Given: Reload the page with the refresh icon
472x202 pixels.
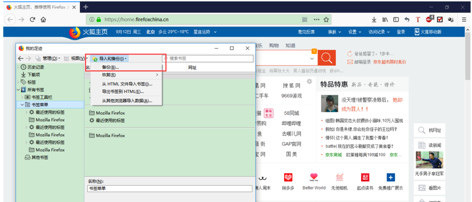Looking at the screenshot, I should point(33,20).
